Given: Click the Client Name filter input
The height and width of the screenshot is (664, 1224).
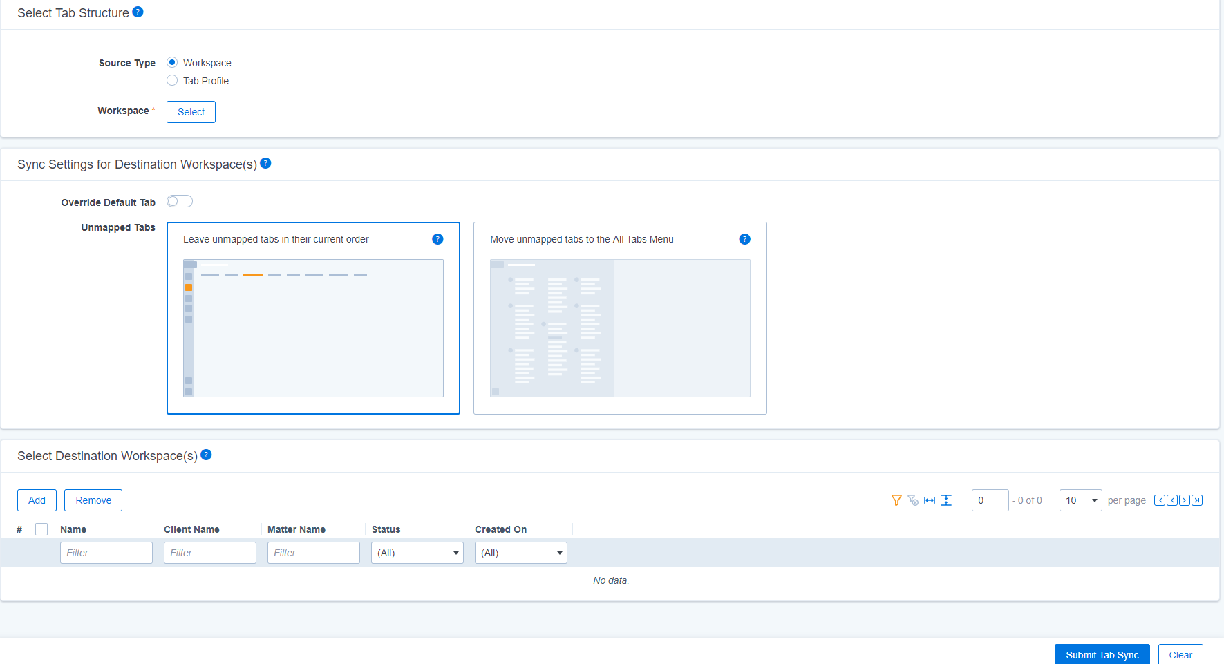Looking at the screenshot, I should tap(210, 553).
